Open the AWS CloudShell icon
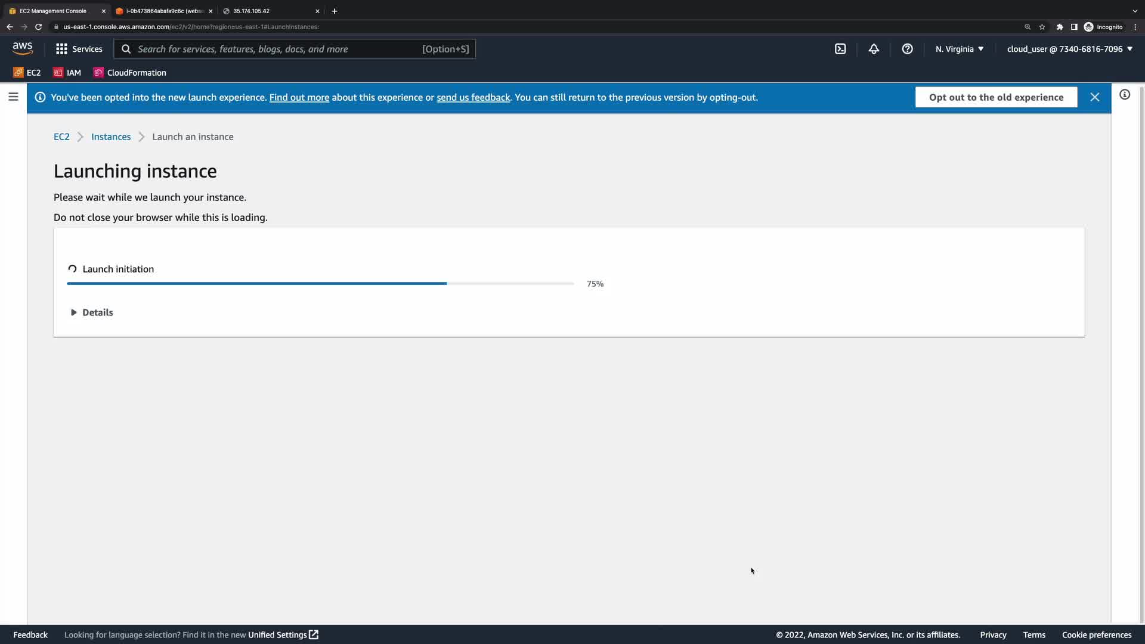The width and height of the screenshot is (1145, 644). (840, 49)
